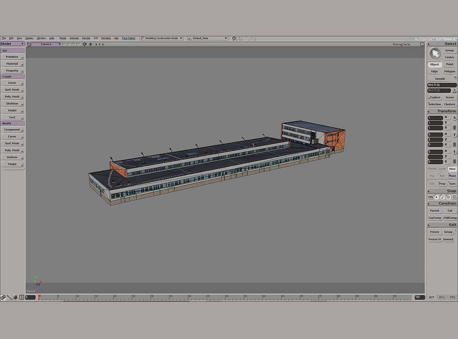Activate the Polygon selection filter
The width and height of the screenshot is (458, 339).
[449, 71]
